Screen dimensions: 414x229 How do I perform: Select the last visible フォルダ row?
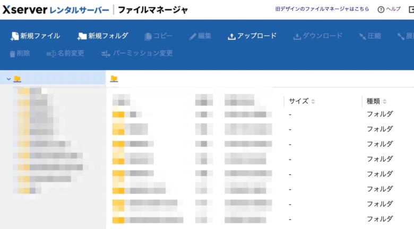click(260, 219)
